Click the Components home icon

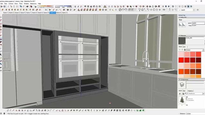pyautogui.click(x=183, y=94)
